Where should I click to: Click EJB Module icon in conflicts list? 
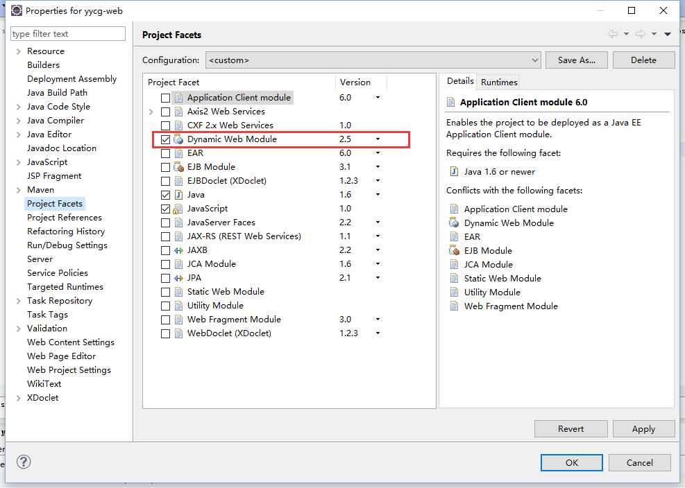454,250
